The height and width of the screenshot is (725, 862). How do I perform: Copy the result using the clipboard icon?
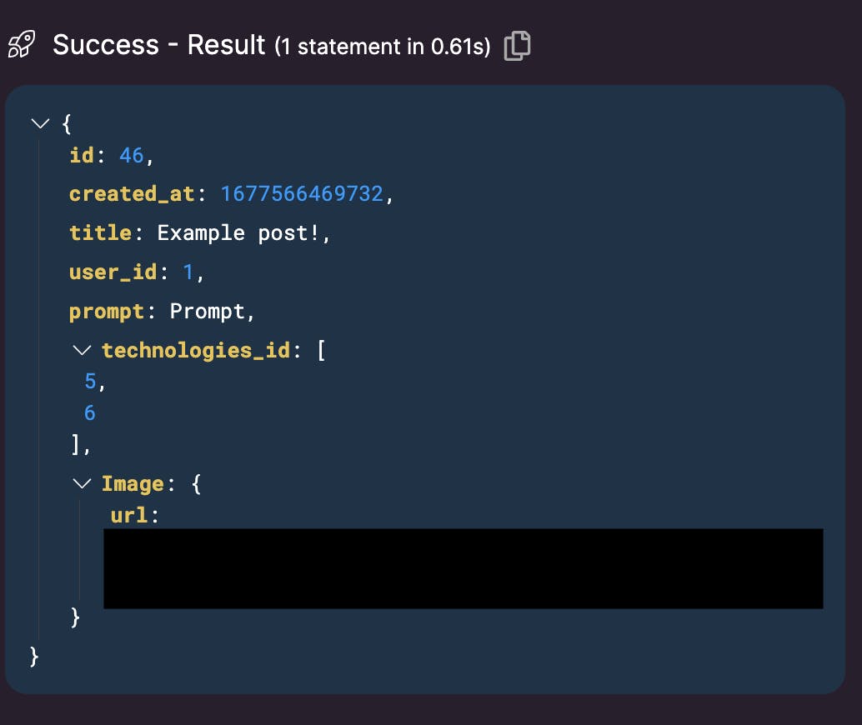point(517,45)
